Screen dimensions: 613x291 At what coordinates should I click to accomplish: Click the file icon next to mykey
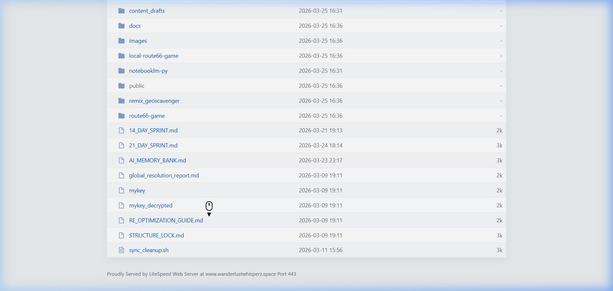point(121,190)
